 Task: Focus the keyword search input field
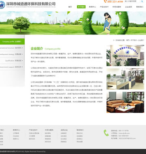click(x=132, y=1)
